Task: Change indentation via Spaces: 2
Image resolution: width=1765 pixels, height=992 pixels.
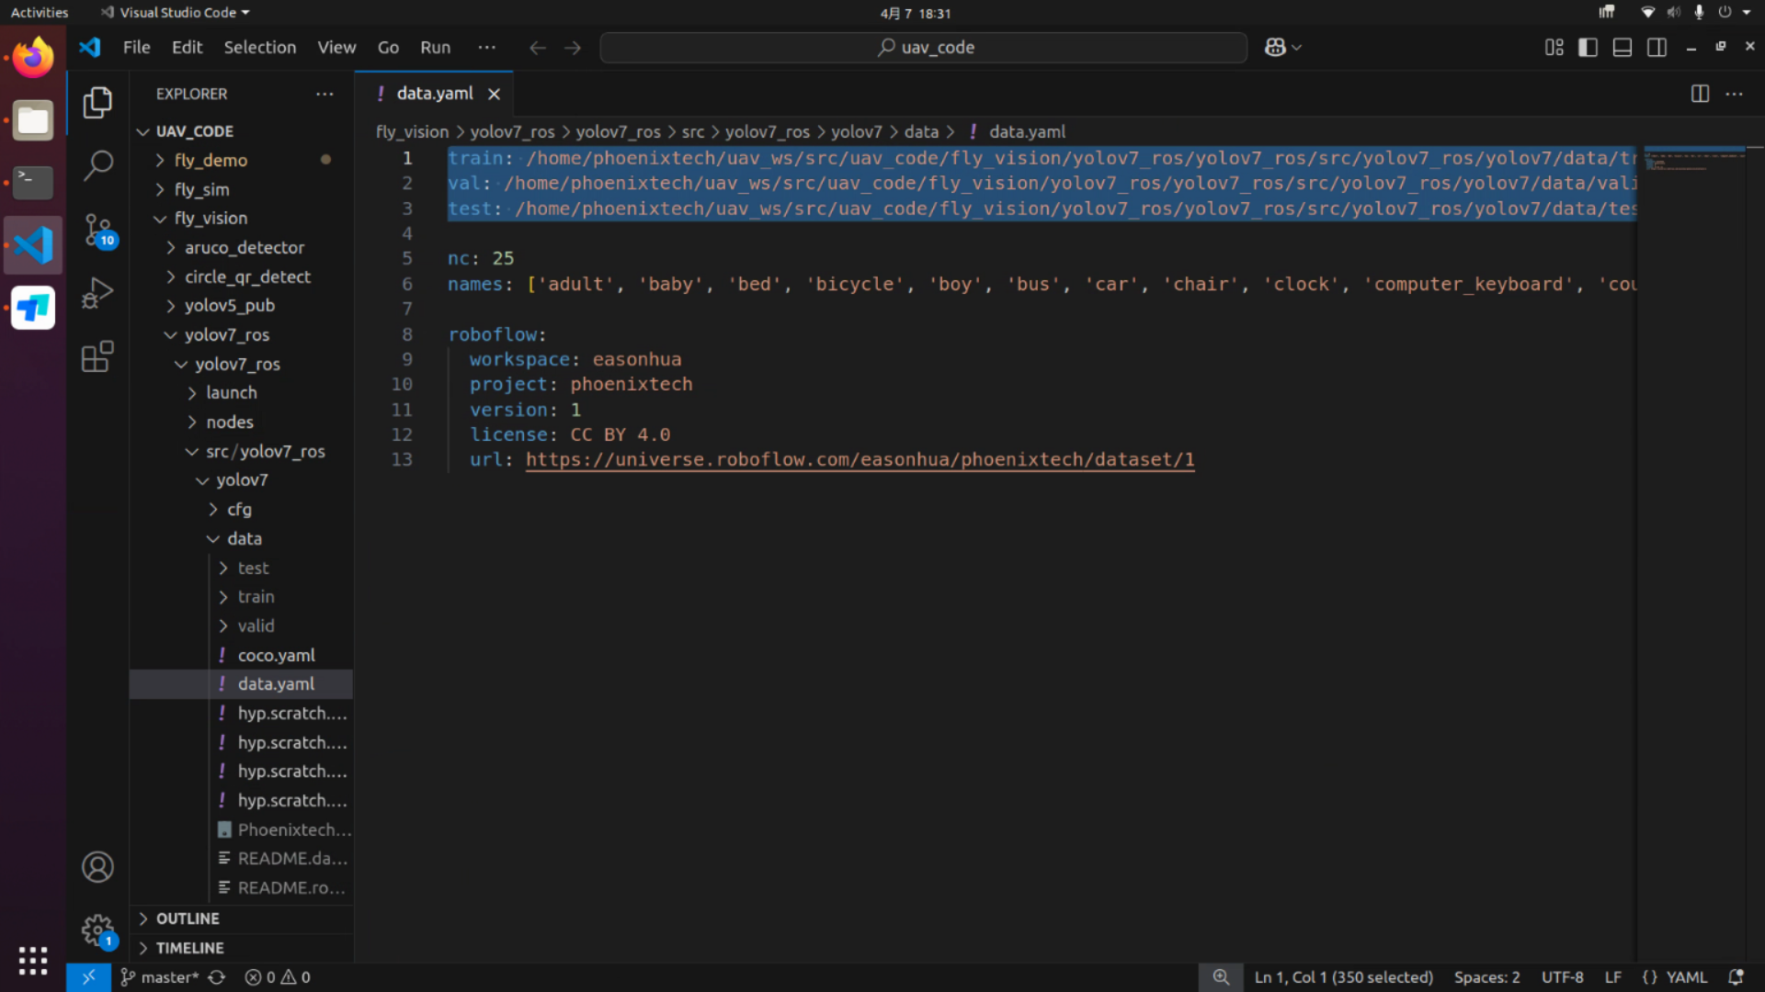Action: pos(1486,977)
